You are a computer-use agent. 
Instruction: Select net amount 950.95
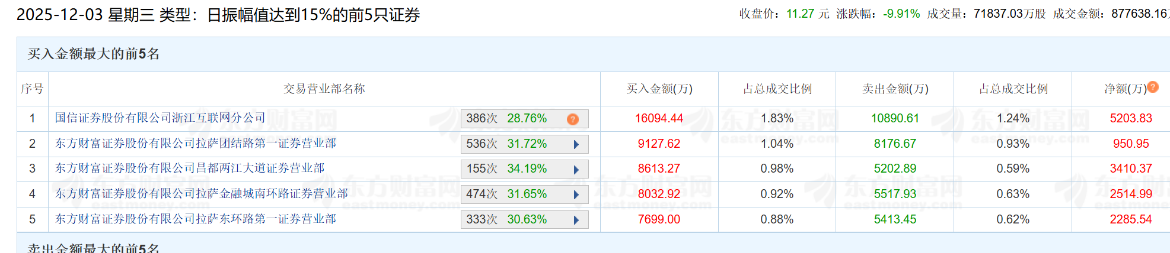coord(1131,144)
